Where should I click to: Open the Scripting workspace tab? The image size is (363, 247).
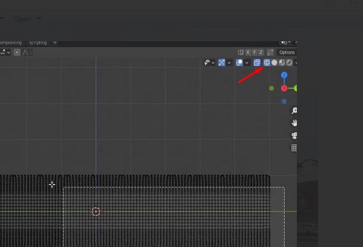click(38, 43)
